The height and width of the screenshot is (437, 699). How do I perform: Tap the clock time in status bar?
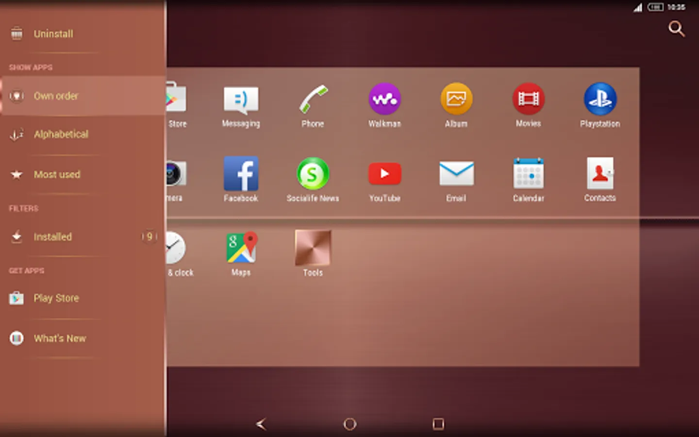(x=676, y=7)
